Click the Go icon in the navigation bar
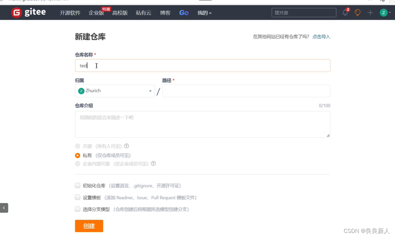 [x=184, y=12]
